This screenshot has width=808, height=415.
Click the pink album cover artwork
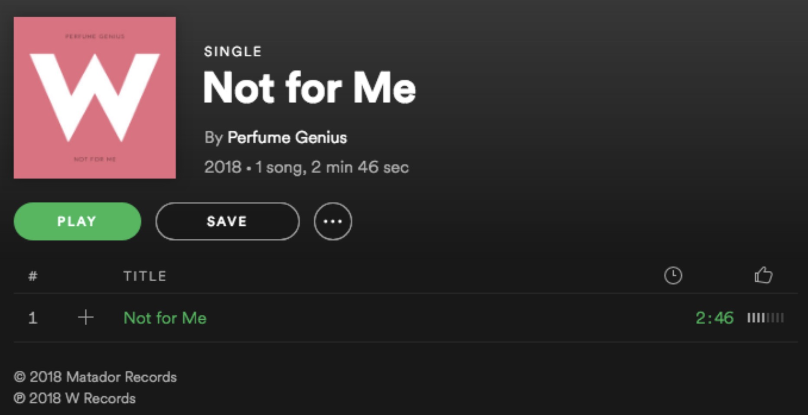tap(94, 98)
